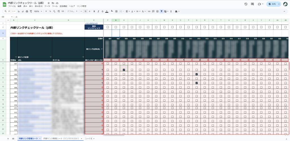
Task: Click the print icon
Action: (x=27, y=11)
